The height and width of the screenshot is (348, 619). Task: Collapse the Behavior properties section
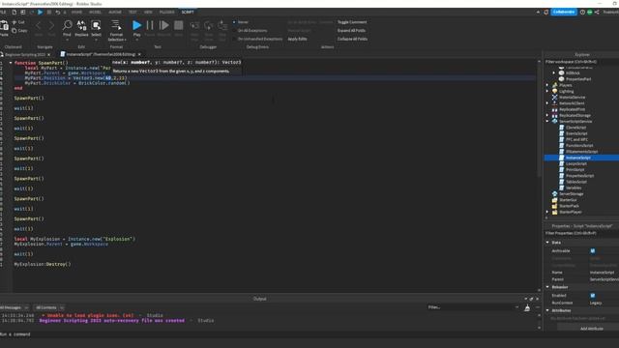(x=547, y=287)
